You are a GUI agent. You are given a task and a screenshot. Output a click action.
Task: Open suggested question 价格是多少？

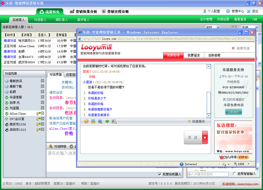97,98
